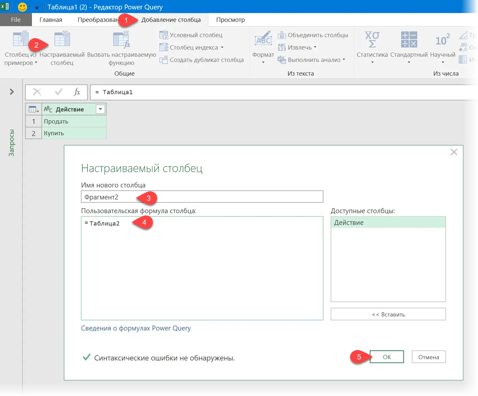The height and width of the screenshot is (396, 478).
Task: Open the Format (Формат) text tool
Action: 263,47
